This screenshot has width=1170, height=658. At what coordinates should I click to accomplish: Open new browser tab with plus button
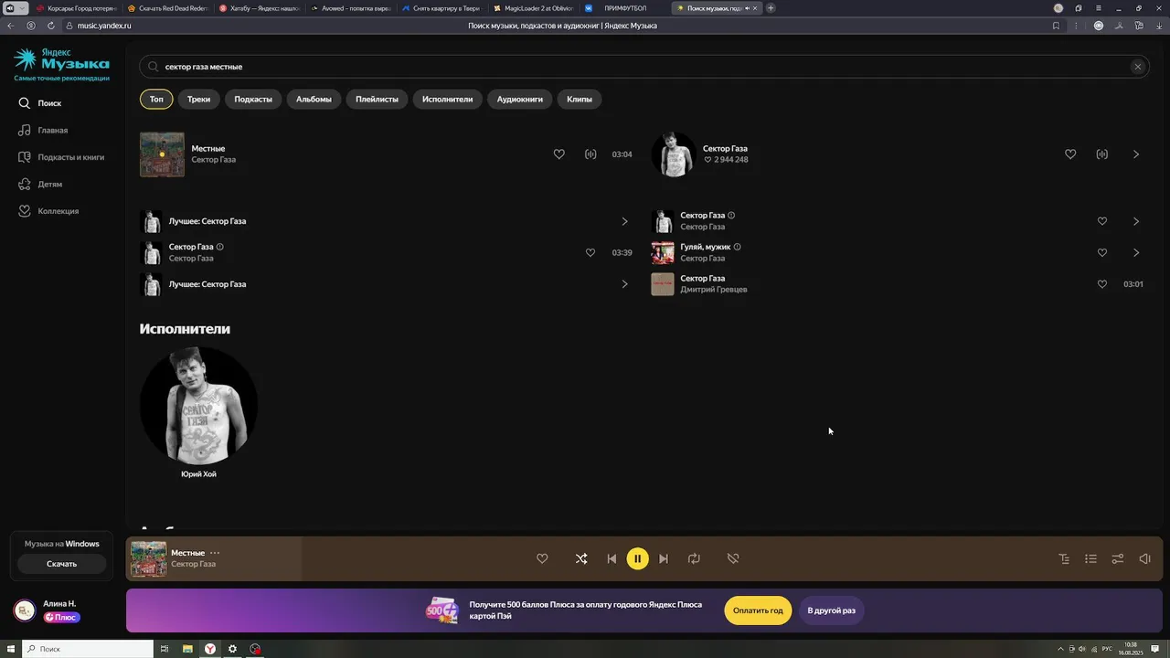click(771, 8)
